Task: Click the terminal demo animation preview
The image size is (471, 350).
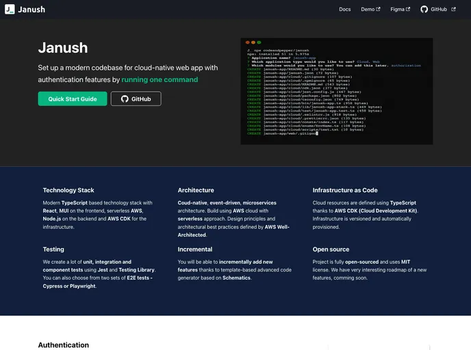Action: 336,91
